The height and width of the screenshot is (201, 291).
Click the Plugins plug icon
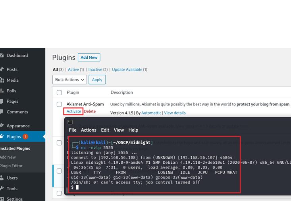2,136
